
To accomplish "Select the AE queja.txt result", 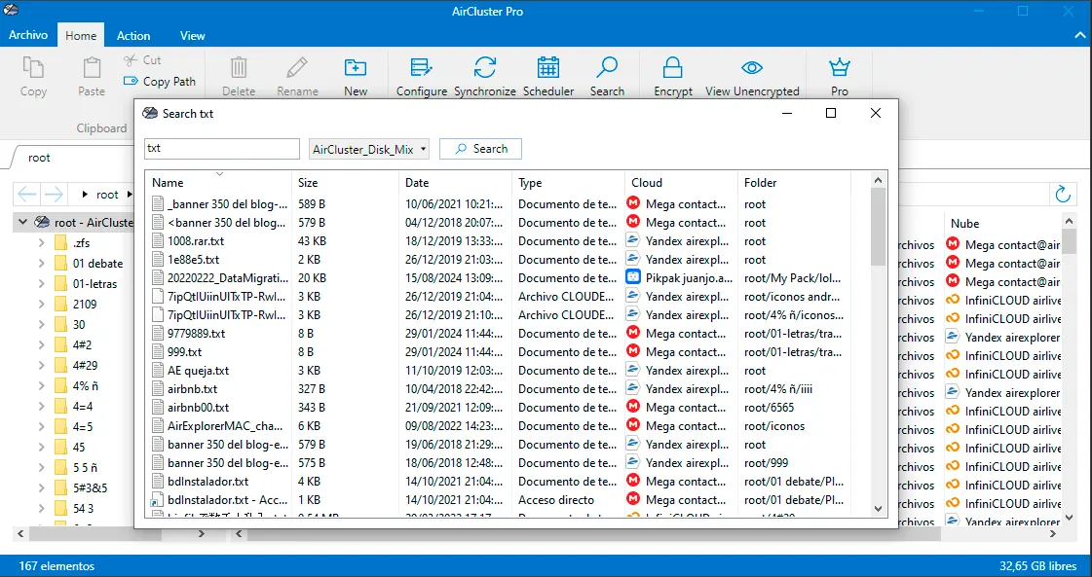I will [x=199, y=371].
